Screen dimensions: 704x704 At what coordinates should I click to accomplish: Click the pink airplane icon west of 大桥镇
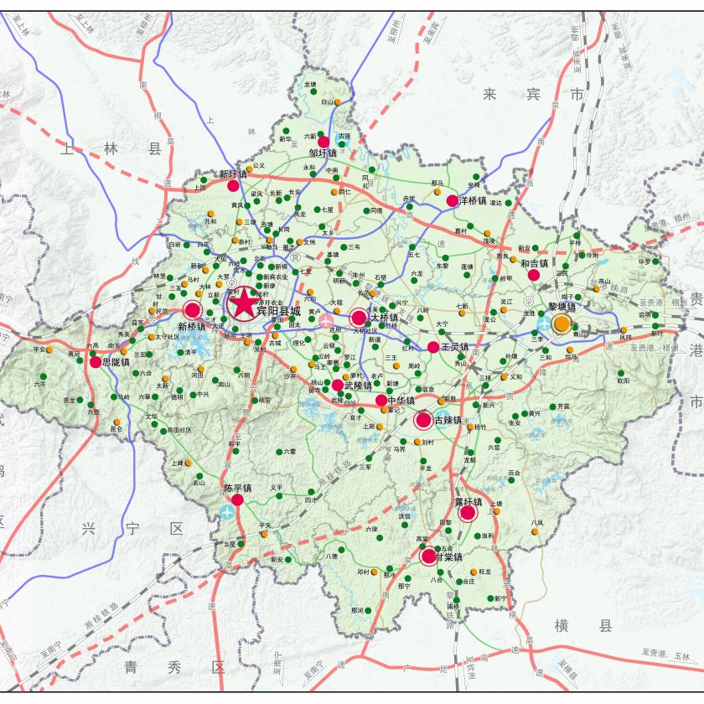[326, 320]
